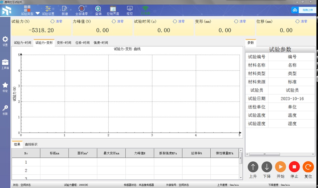The height and width of the screenshot is (188, 318).
Task: Open 设置 gear icon in left sidebar
Action: (5, 41)
